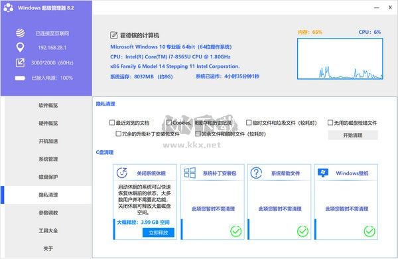Image resolution: width=398 pixels, height=259 pixels.
Task: Click the 关闭系统休眠 sleep face icon
Action: (x=122, y=173)
